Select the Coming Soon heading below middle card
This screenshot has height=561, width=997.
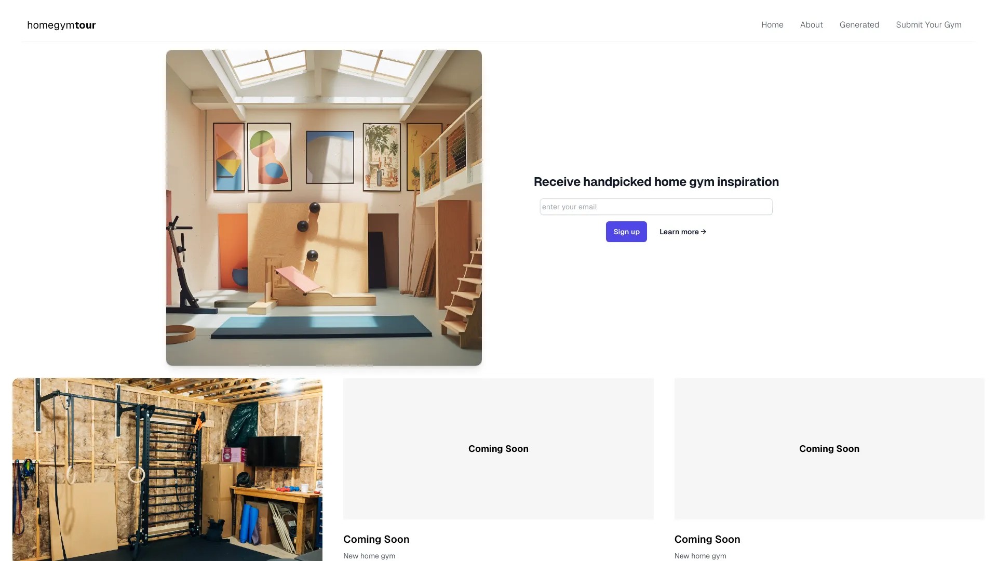point(376,539)
